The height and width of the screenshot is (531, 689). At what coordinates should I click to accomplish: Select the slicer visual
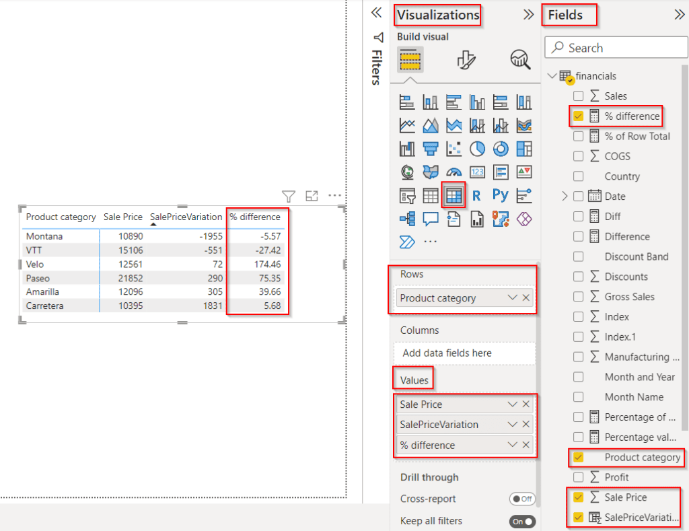click(407, 195)
